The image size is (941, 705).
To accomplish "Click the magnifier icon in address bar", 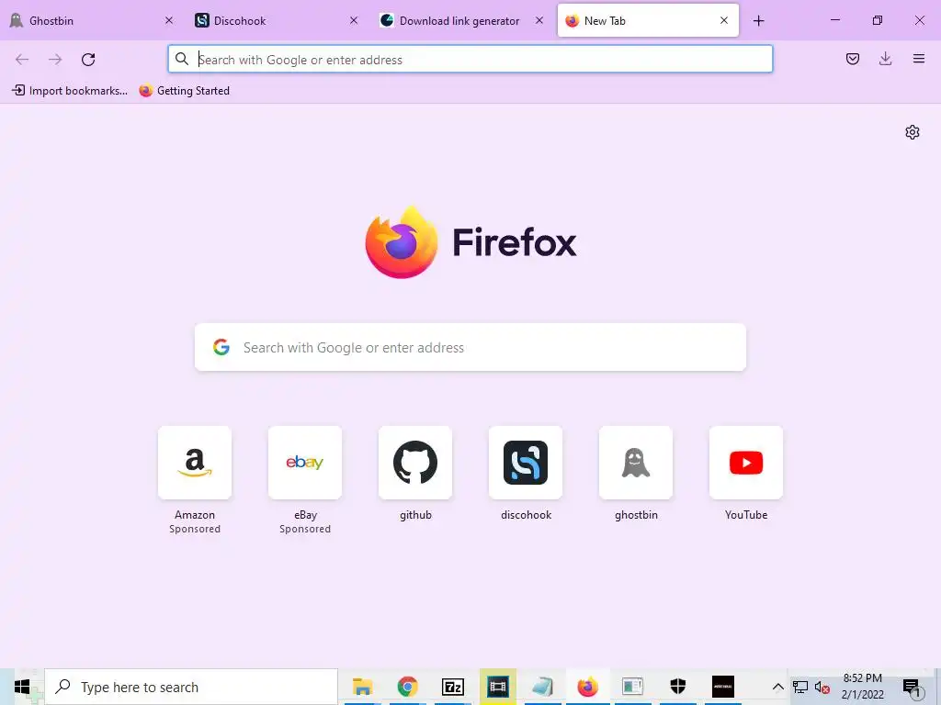I will pos(181,59).
